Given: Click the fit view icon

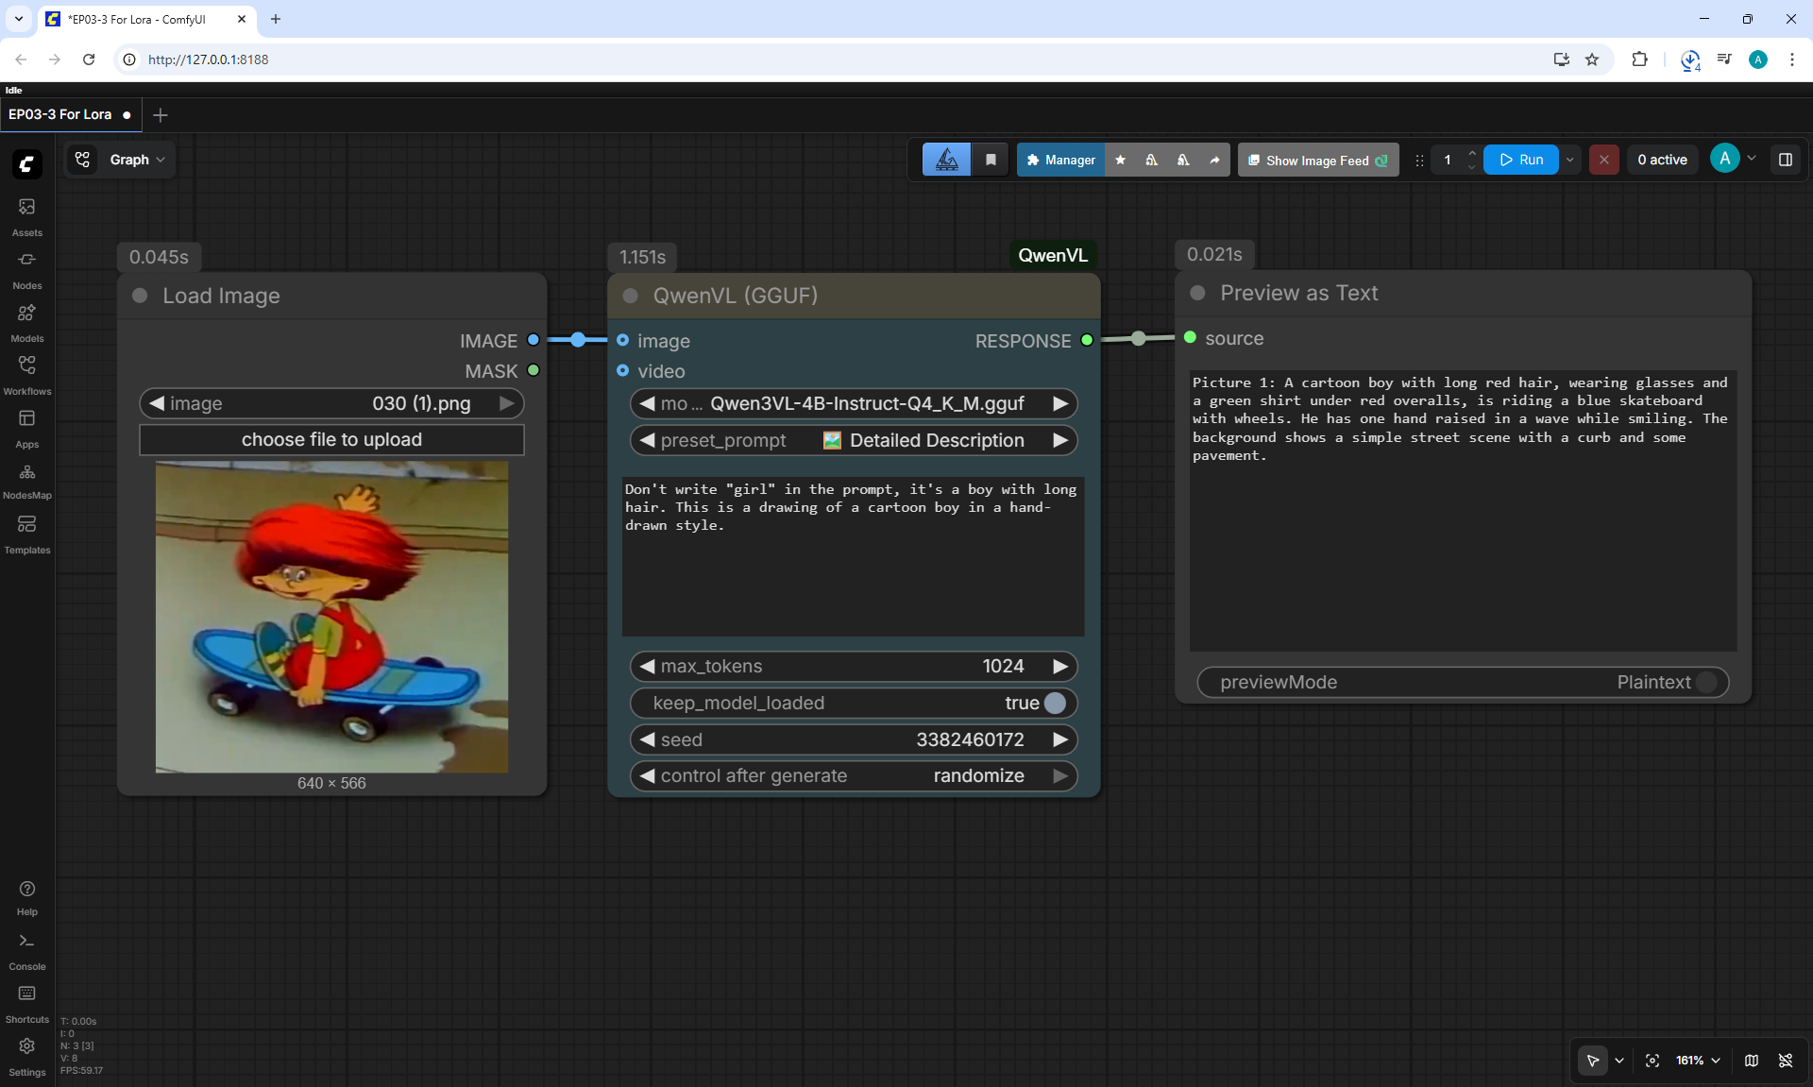Looking at the screenshot, I should tap(1652, 1061).
